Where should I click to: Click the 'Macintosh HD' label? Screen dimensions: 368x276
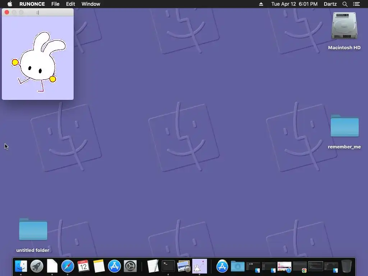point(344,48)
